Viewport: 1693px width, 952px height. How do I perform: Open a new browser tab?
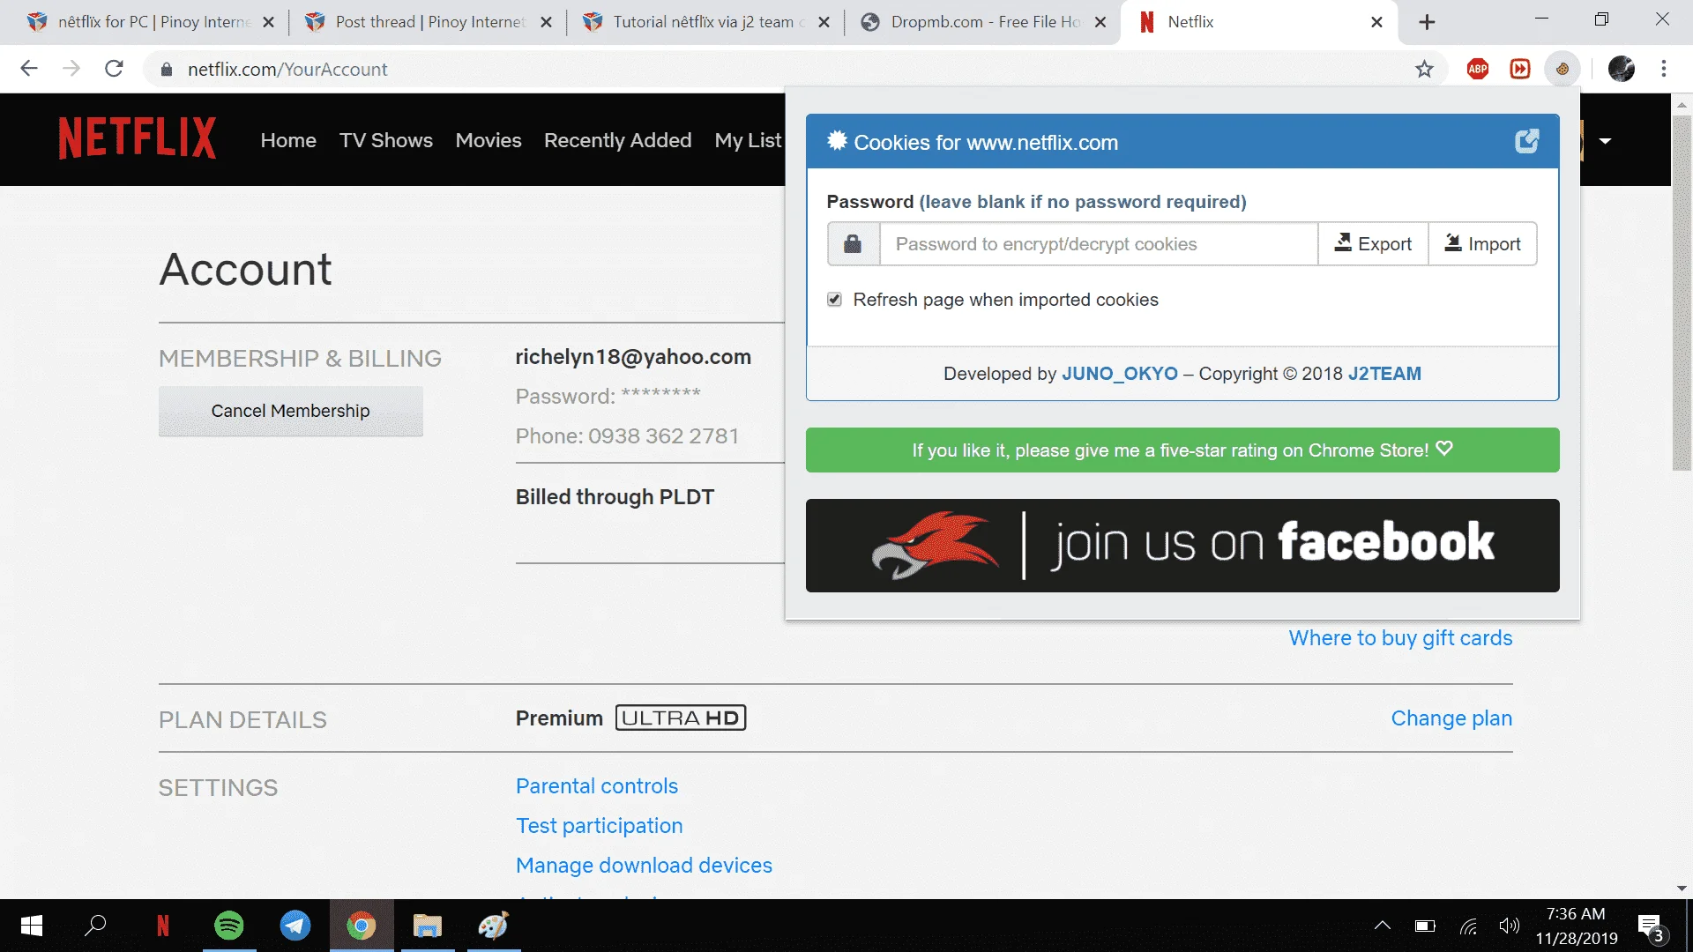[x=1427, y=22]
